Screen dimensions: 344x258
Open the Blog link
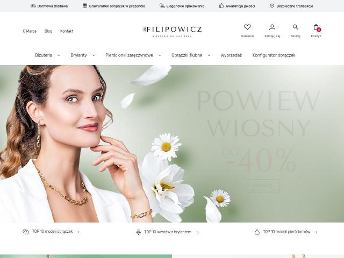pyautogui.click(x=48, y=31)
